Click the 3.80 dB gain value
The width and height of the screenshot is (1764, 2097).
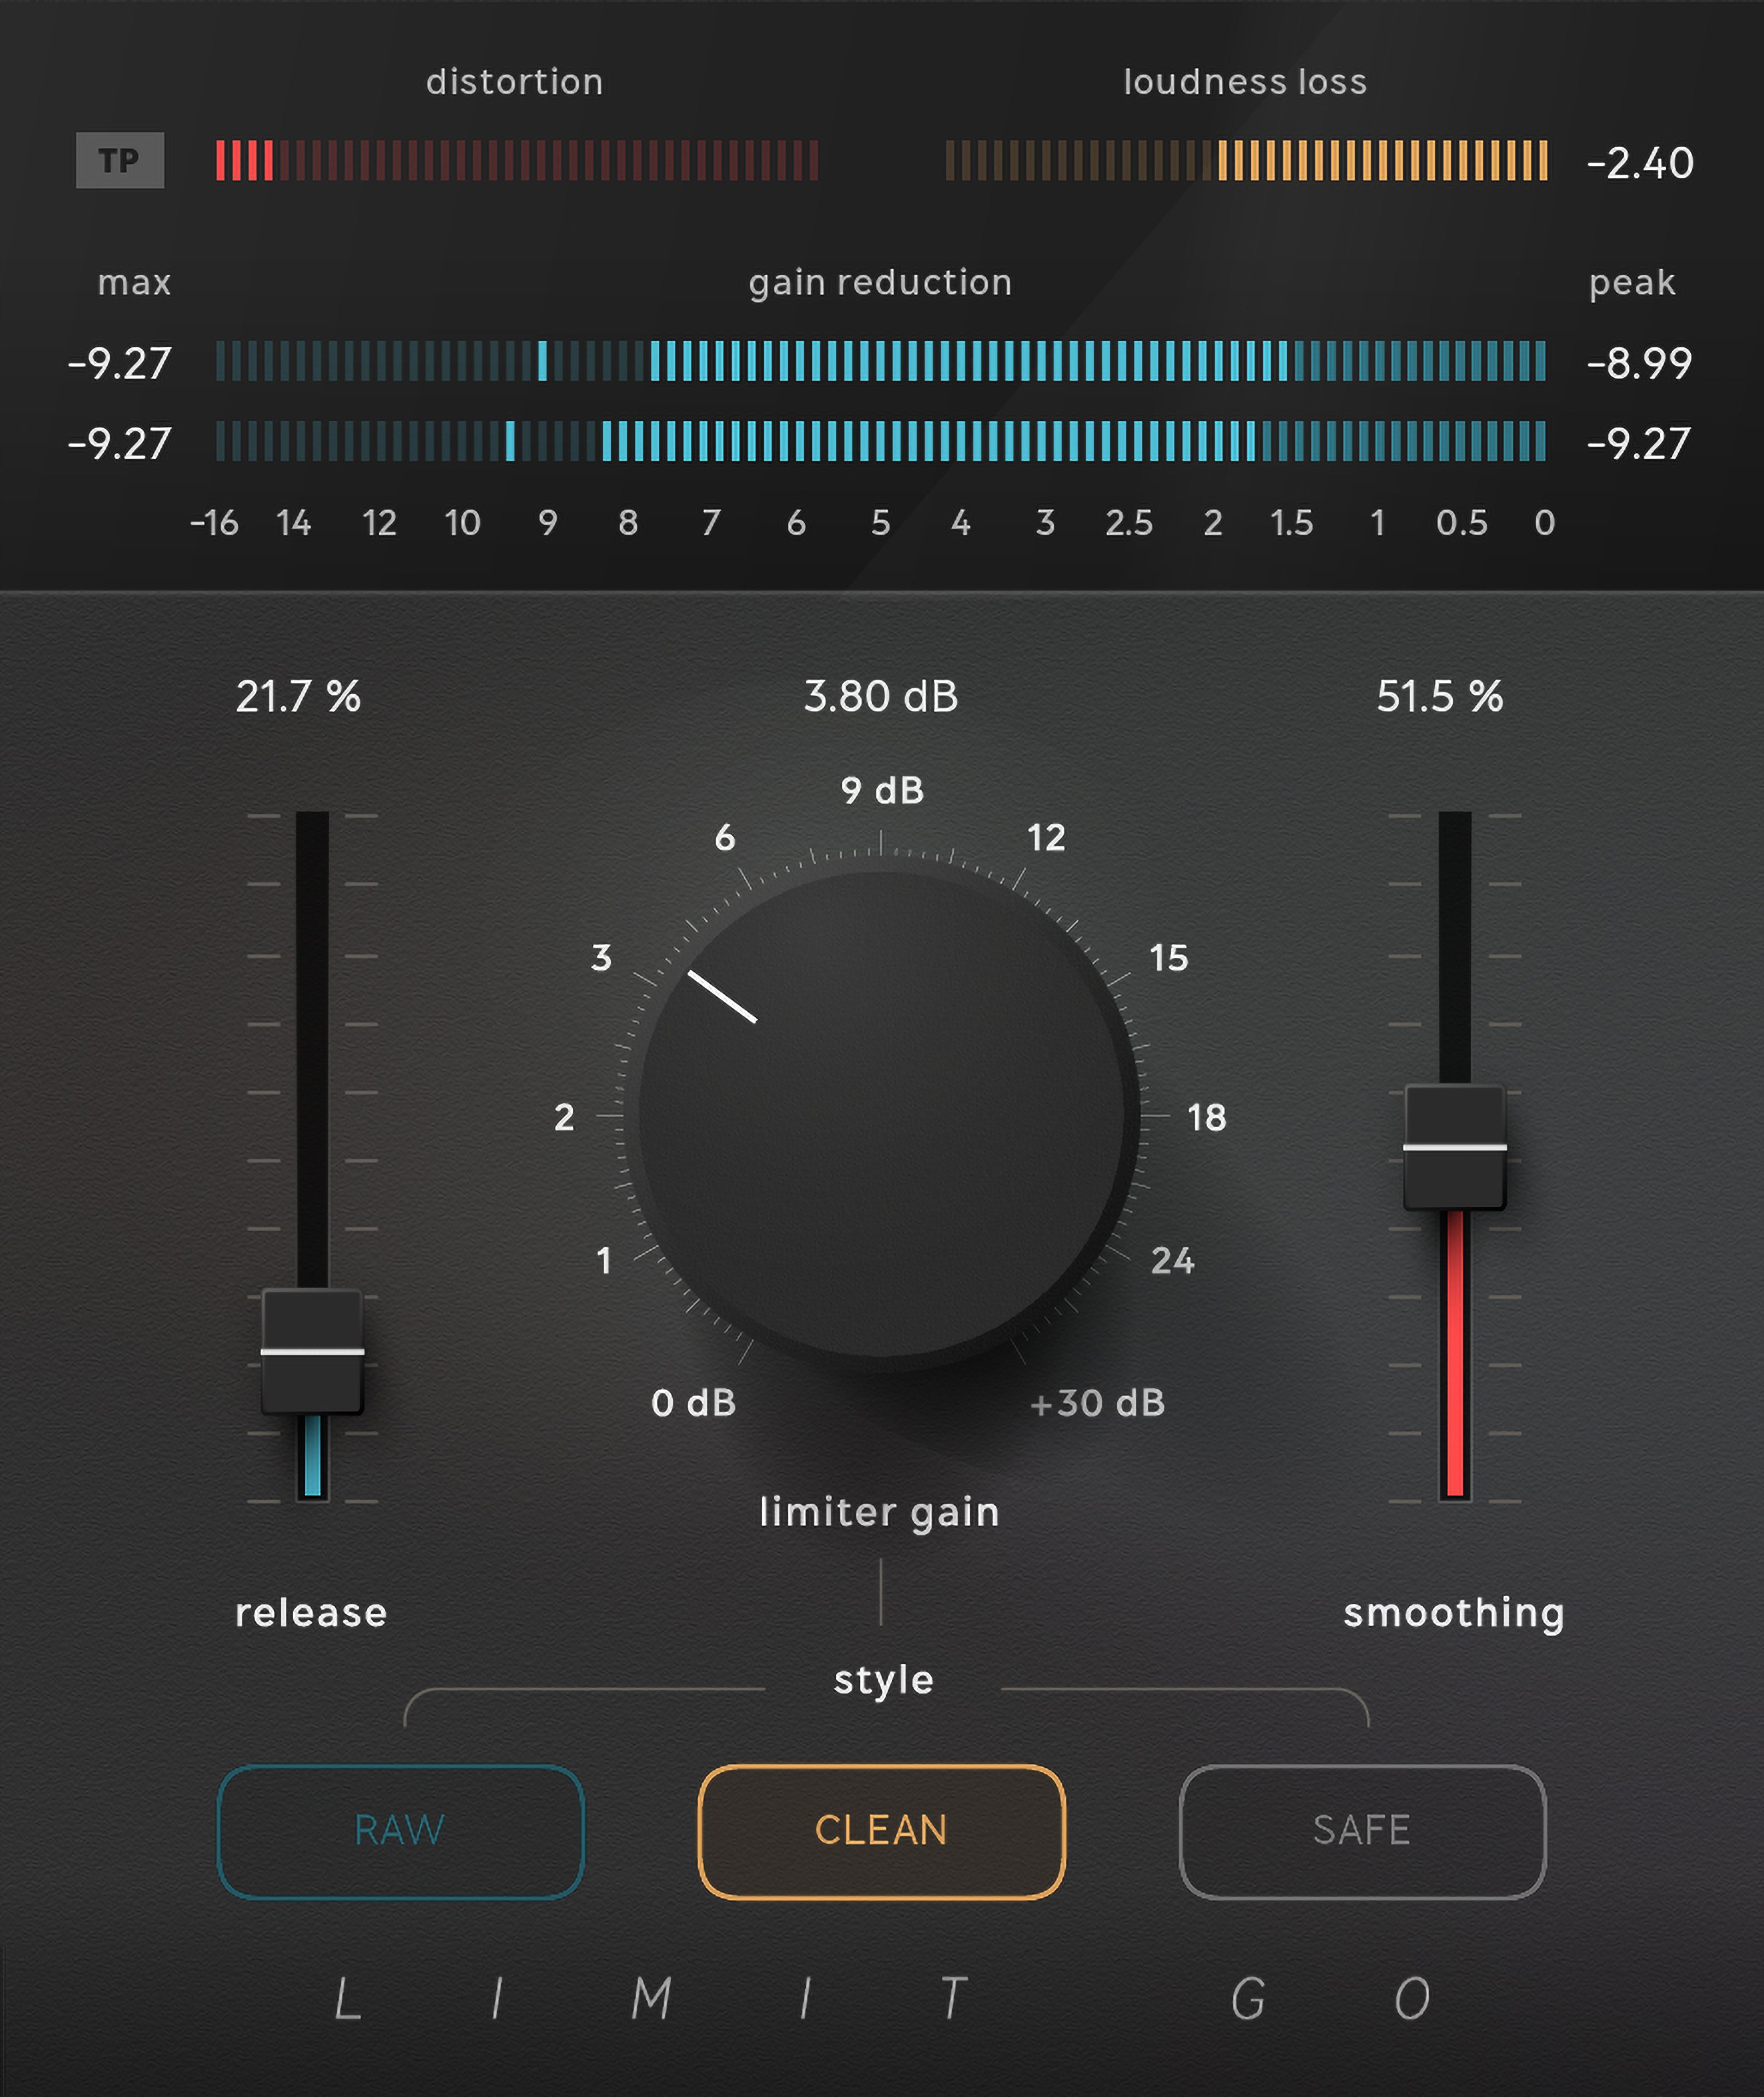pos(881,696)
